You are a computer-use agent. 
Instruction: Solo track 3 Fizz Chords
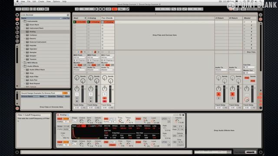click(104, 98)
